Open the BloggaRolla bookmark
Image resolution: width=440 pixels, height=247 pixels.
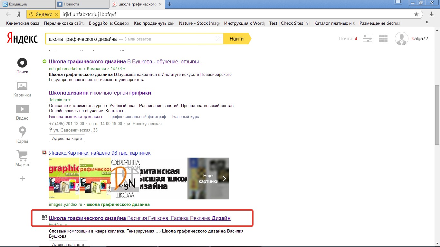point(109,23)
